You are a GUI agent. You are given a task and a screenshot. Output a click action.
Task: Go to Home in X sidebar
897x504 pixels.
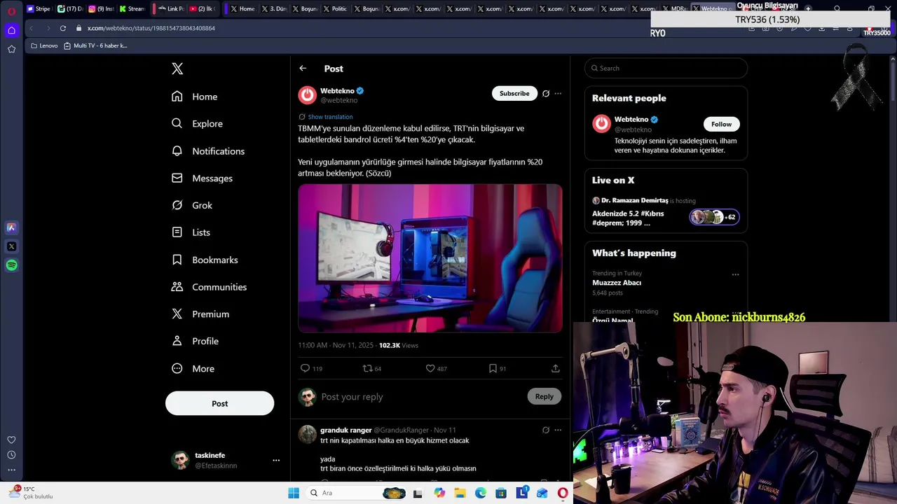click(x=195, y=97)
